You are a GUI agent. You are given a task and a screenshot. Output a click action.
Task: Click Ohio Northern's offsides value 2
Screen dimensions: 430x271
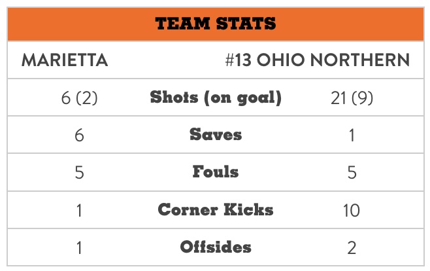click(352, 247)
